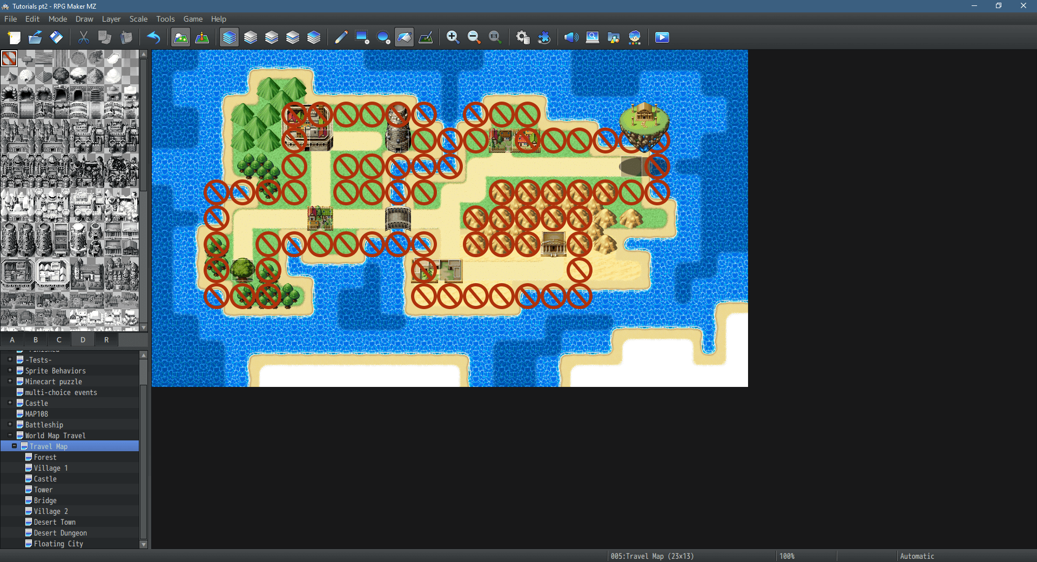Screen dimensions: 1037x562
Task: Click the map list scrollbar down arrow
Action: tap(144, 545)
